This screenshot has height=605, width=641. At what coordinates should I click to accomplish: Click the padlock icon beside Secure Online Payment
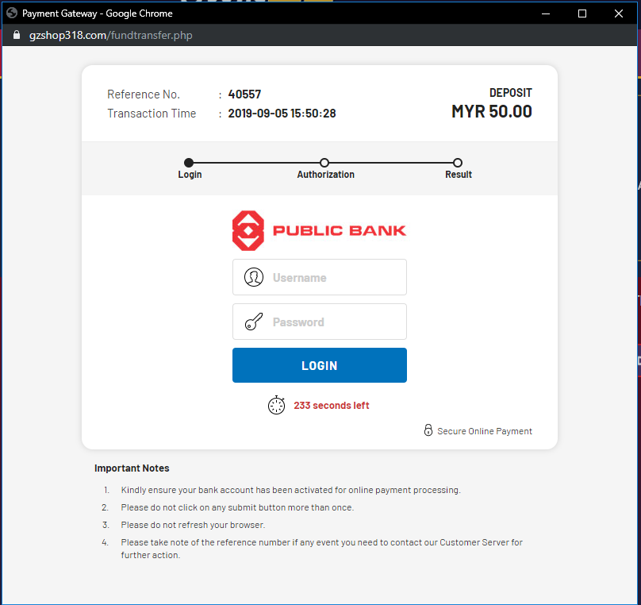click(428, 430)
